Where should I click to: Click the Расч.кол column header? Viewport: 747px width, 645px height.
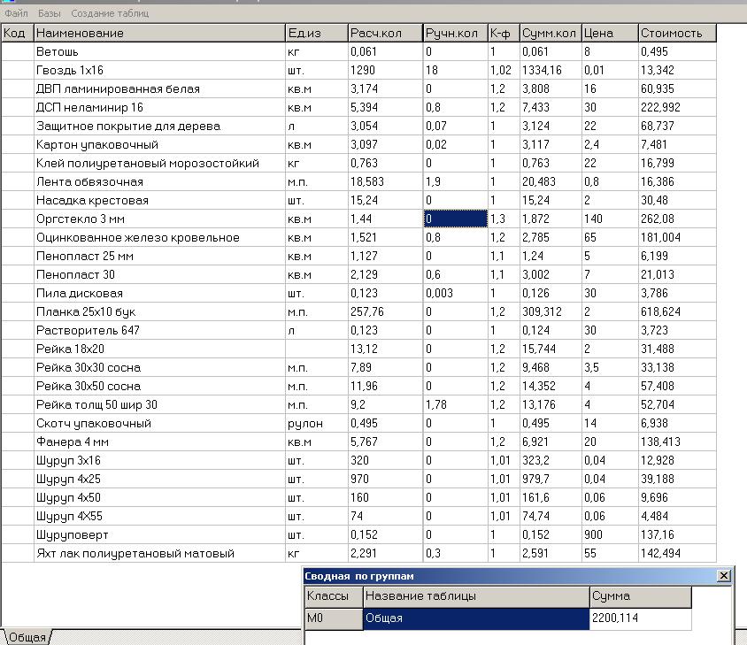(x=385, y=33)
